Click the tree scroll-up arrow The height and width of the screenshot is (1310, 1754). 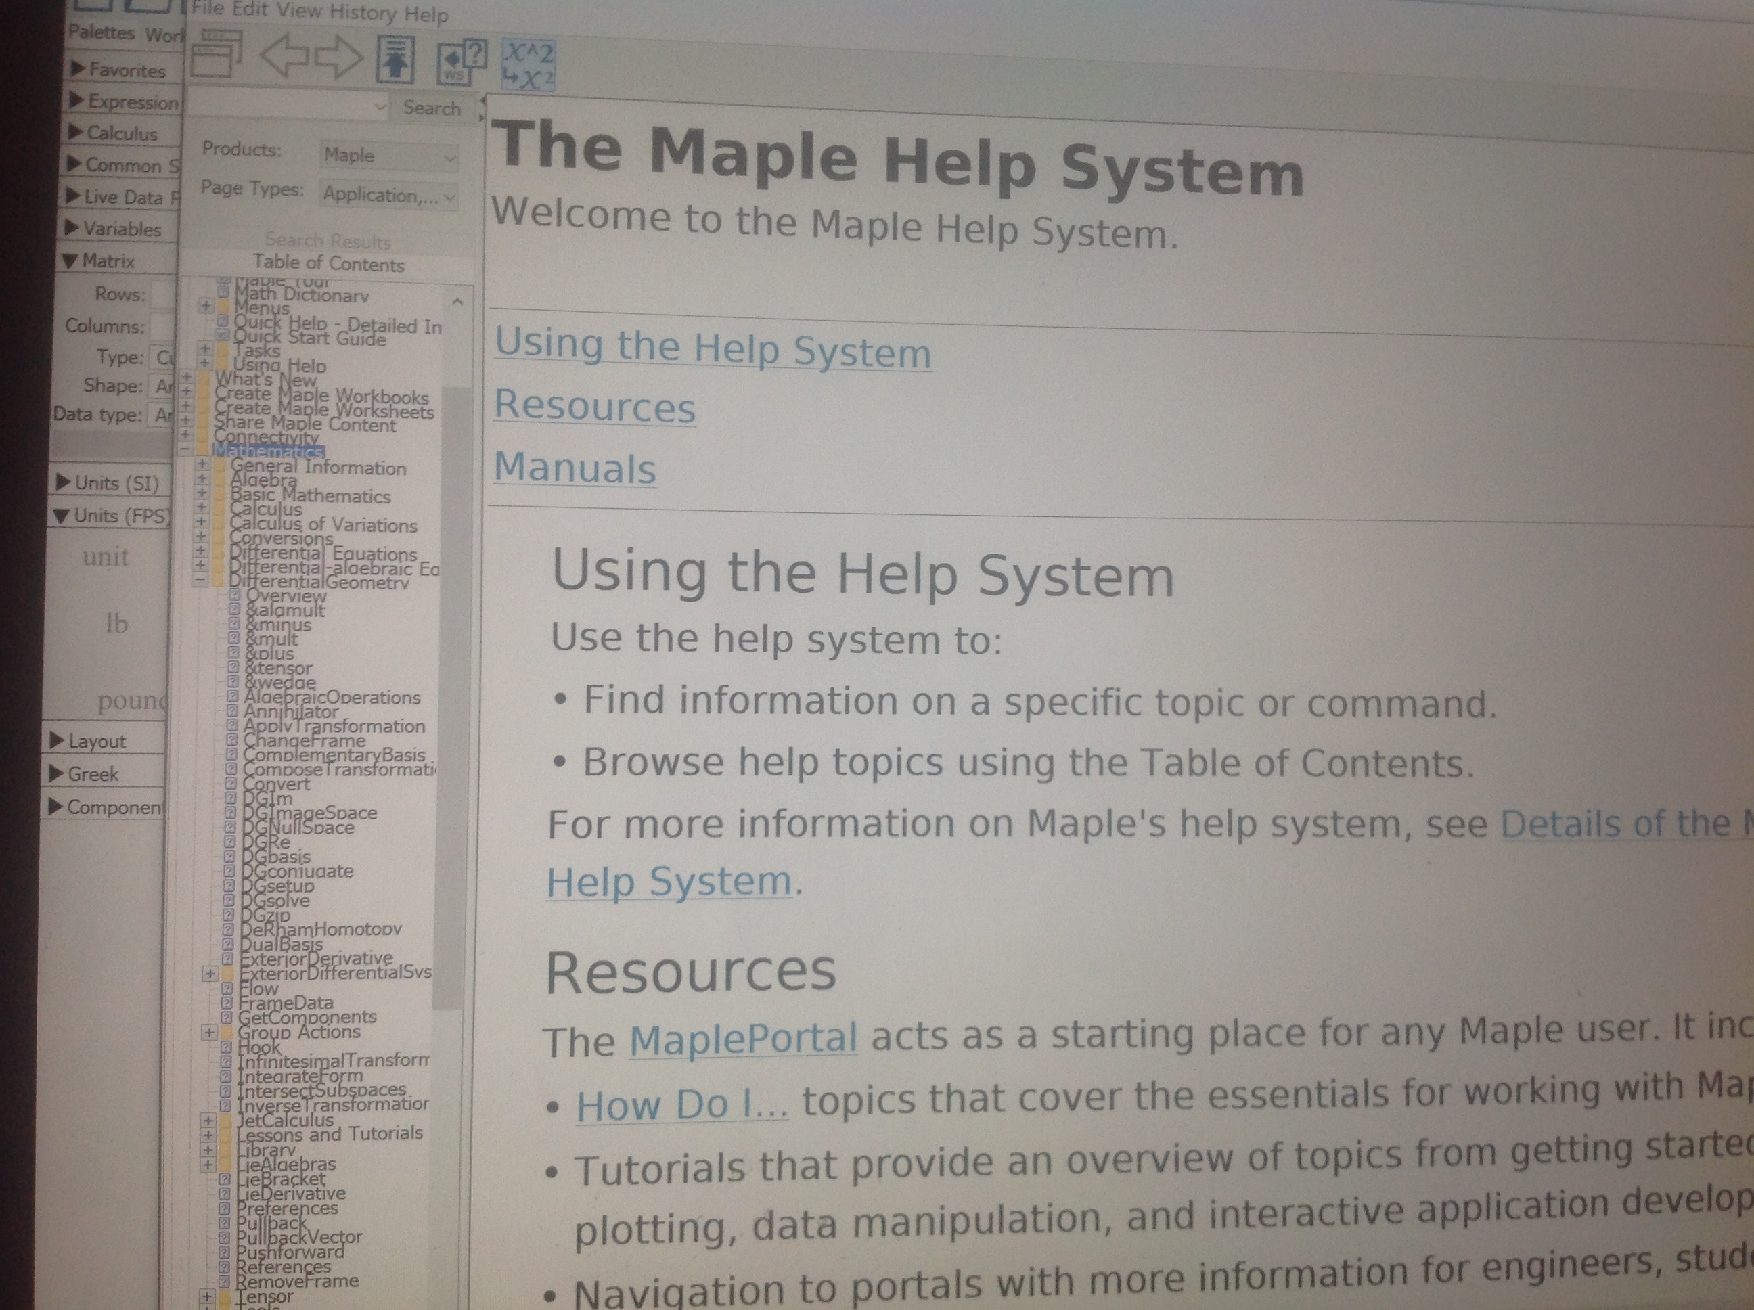457,302
